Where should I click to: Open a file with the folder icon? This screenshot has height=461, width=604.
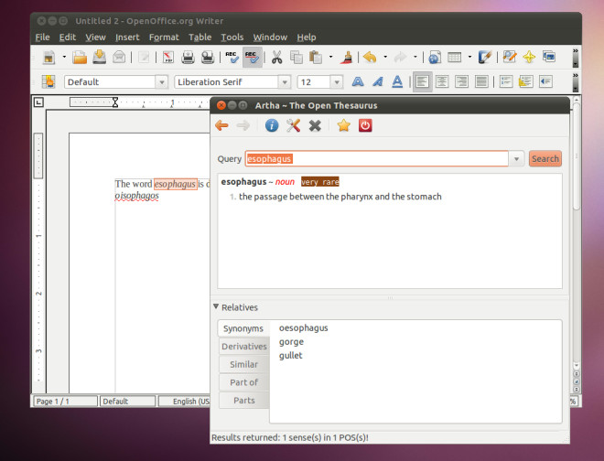80,58
